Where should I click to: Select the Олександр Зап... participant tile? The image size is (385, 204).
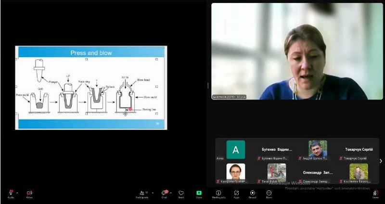[318, 173]
